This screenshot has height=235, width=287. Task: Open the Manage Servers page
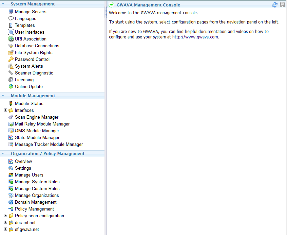(x=31, y=12)
